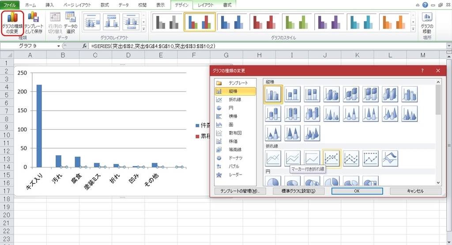The image size is (452, 245).
Task: Click Move Chart (グラフの移動) icon
Action: pyautogui.click(x=427, y=23)
